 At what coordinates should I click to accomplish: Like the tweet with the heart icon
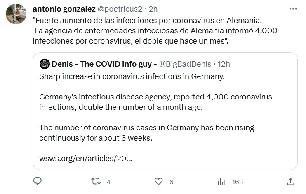[x=158, y=182]
